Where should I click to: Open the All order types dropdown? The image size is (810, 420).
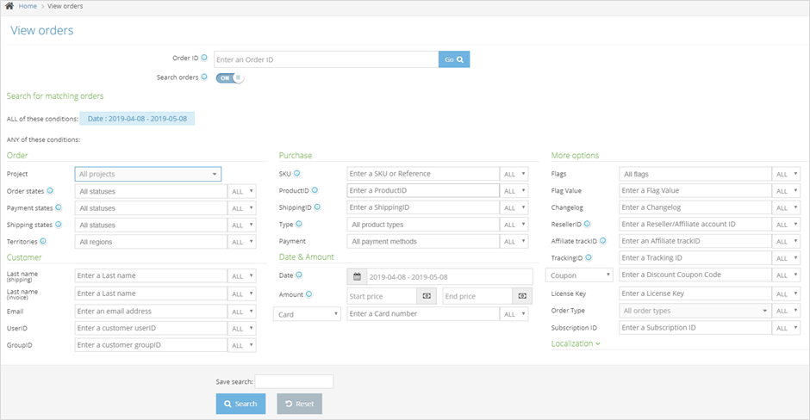click(695, 311)
